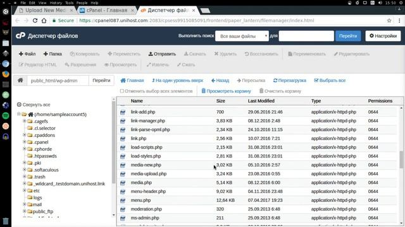Expand the .cpaddons folder
The image size is (405, 227).
24,135
